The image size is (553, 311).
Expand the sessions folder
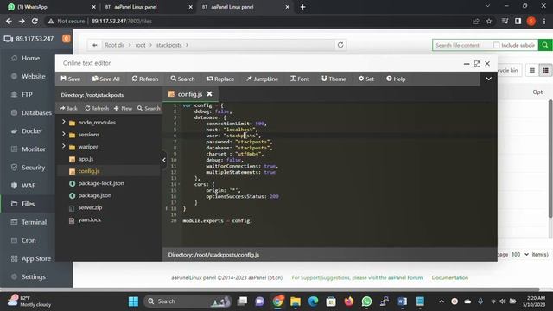[63, 135]
